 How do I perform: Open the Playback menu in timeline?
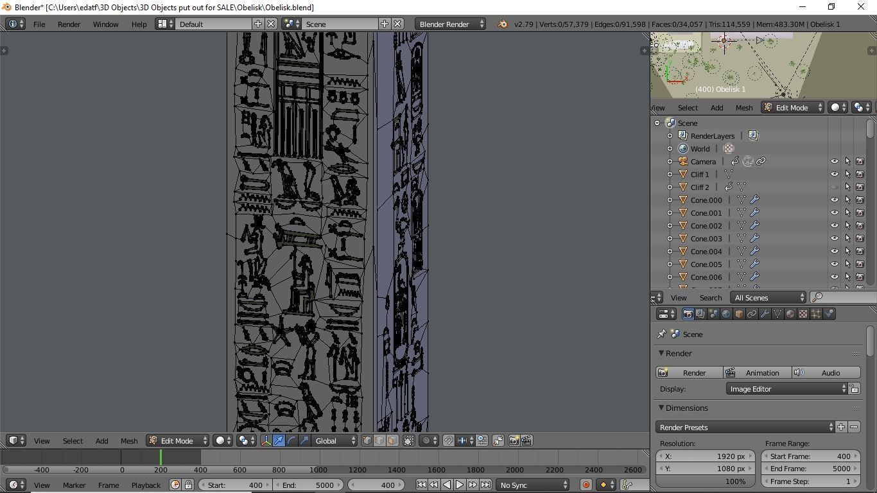pyautogui.click(x=146, y=485)
